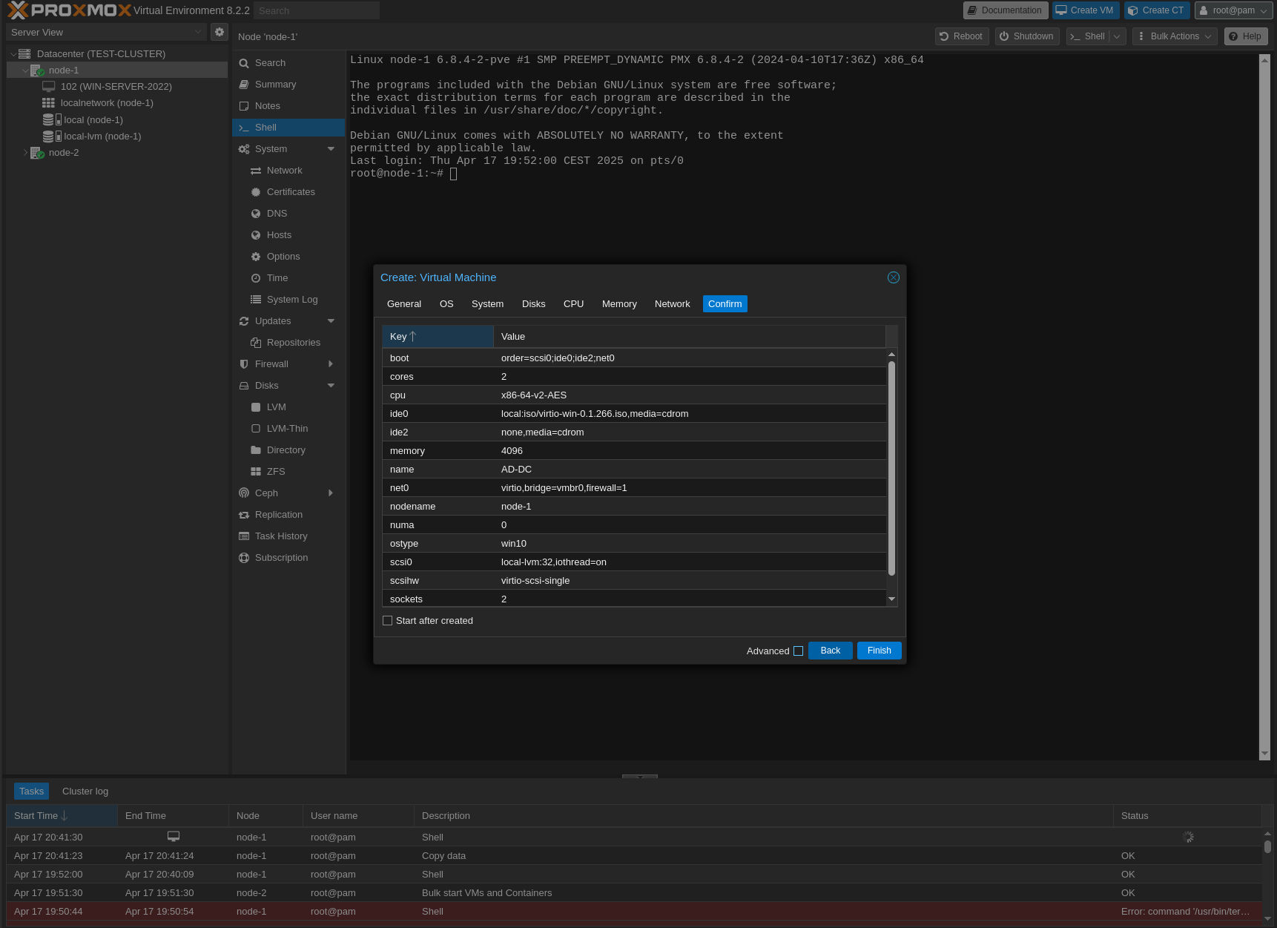Enable the Start after created checkbox
The image size is (1277, 928).
pos(387,619)
